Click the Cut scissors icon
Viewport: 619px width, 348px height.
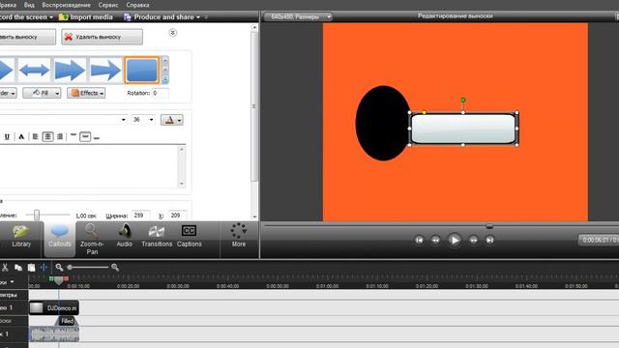tap(5, 268)
